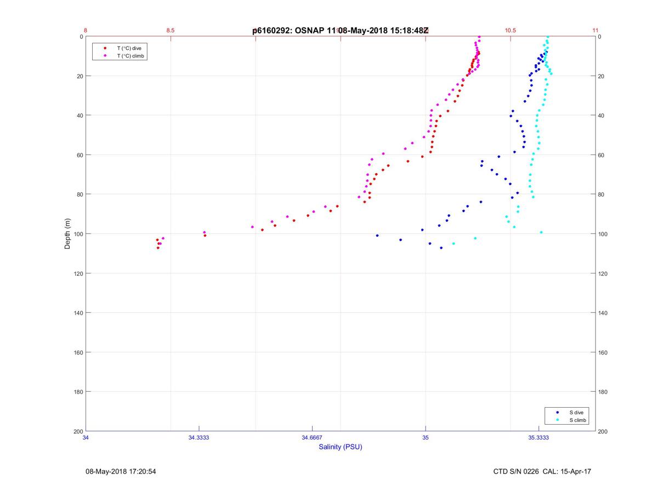Click the '20' tick on the right depth axis

(601, 76)
